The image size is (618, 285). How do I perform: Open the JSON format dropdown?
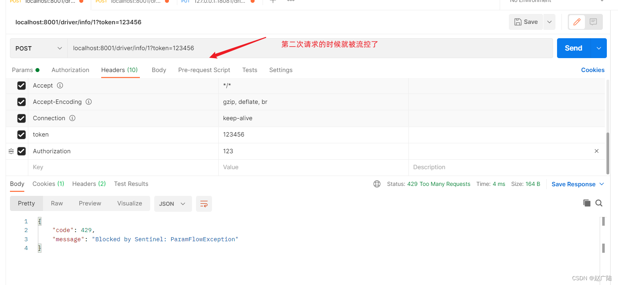pos(173,203)
